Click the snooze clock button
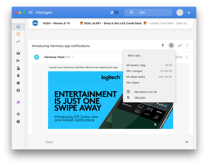 pos(171,45)
